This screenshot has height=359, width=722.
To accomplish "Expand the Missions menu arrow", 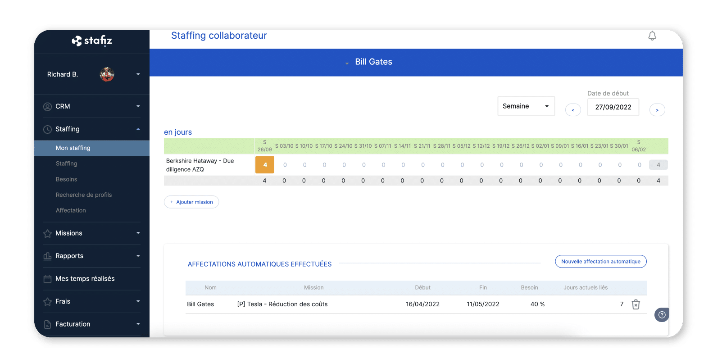I will [138, 233].
